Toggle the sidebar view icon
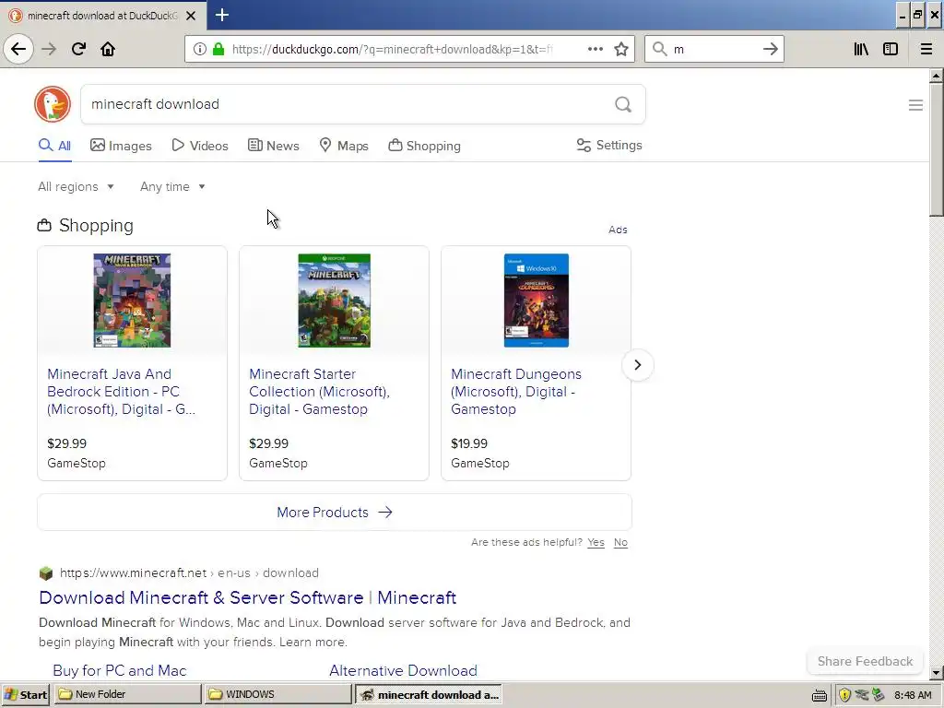944x708 pixels. (891, 49)
